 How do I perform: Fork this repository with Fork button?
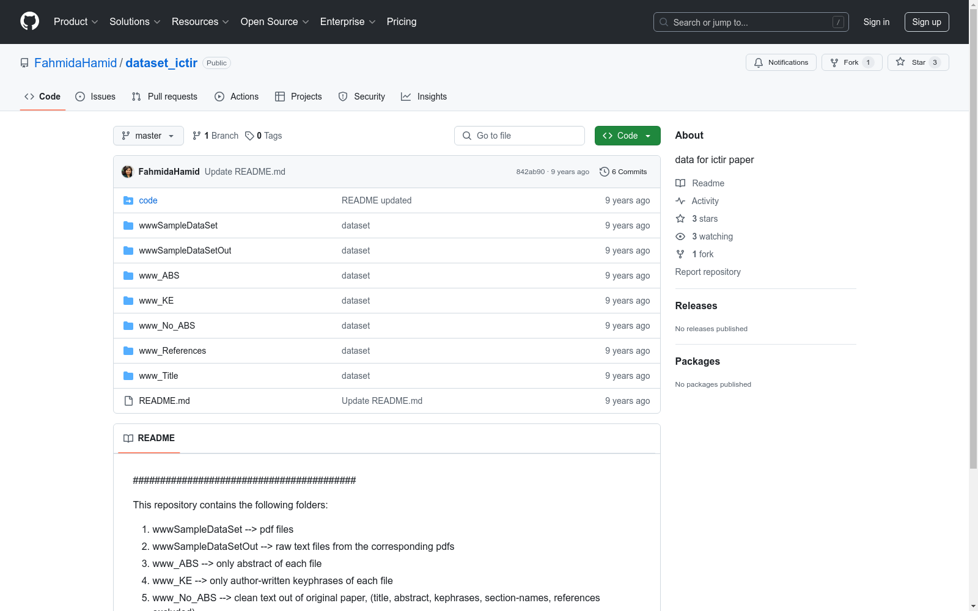(x=852, y=62)
